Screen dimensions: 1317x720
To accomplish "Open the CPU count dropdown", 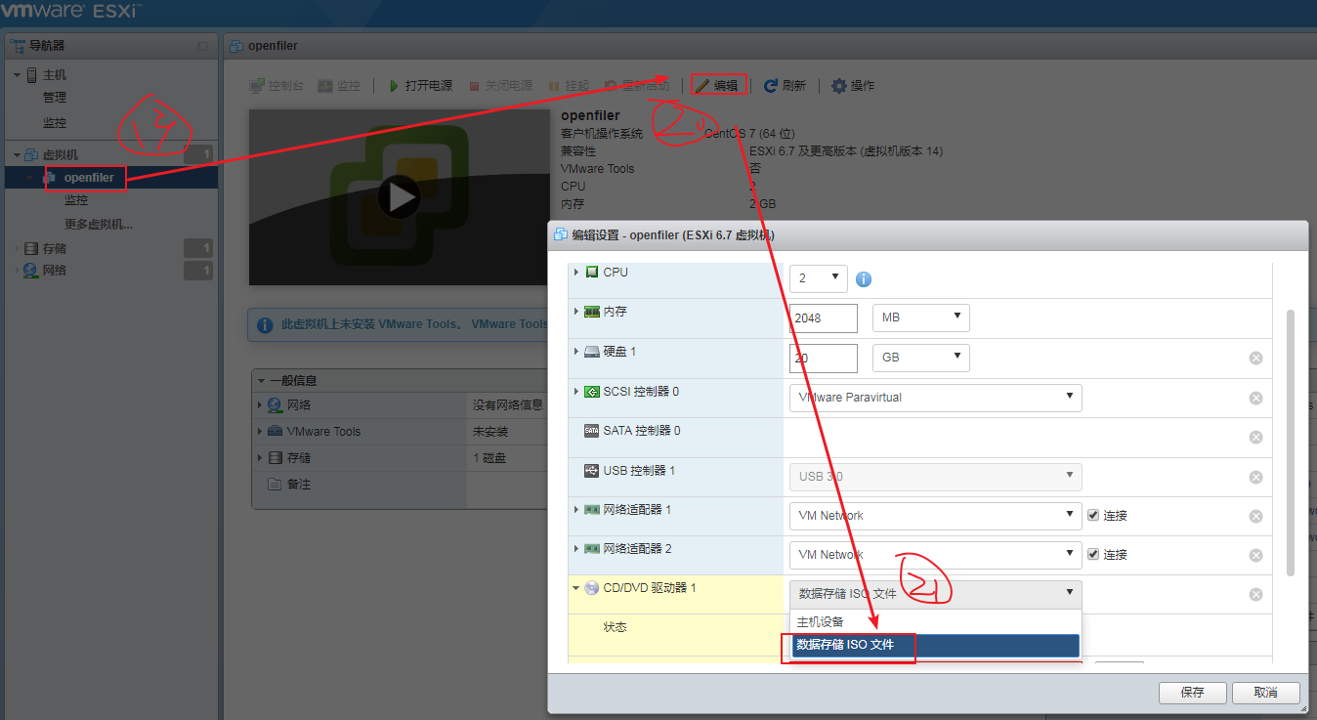I will click(x=819, y=277).
